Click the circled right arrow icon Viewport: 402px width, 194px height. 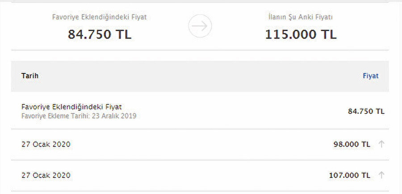(x=200, y=26)
